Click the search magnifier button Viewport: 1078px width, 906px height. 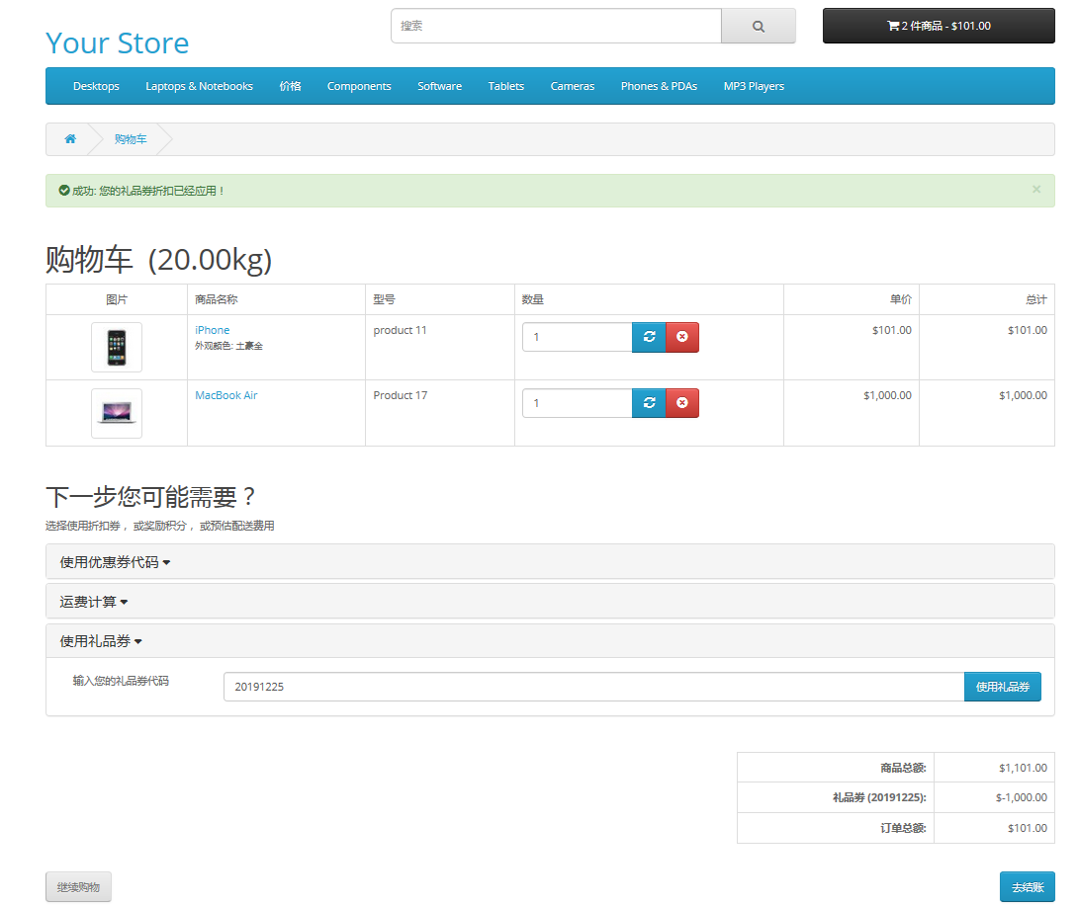tap(758, 26)
